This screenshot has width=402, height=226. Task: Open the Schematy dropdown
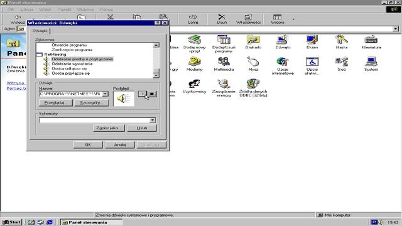click(152, 120)
